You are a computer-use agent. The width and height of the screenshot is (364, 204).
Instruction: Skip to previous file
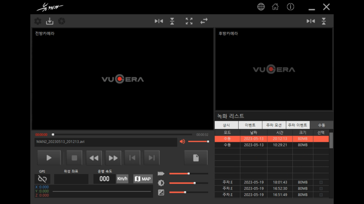[132, 158]
